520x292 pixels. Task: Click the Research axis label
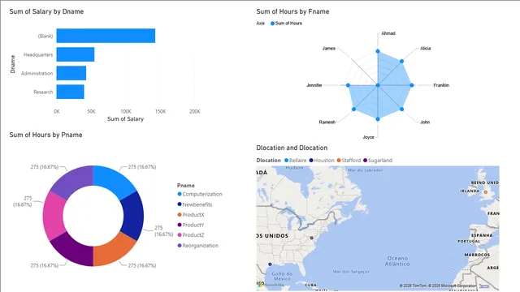(x=43, y=92)
